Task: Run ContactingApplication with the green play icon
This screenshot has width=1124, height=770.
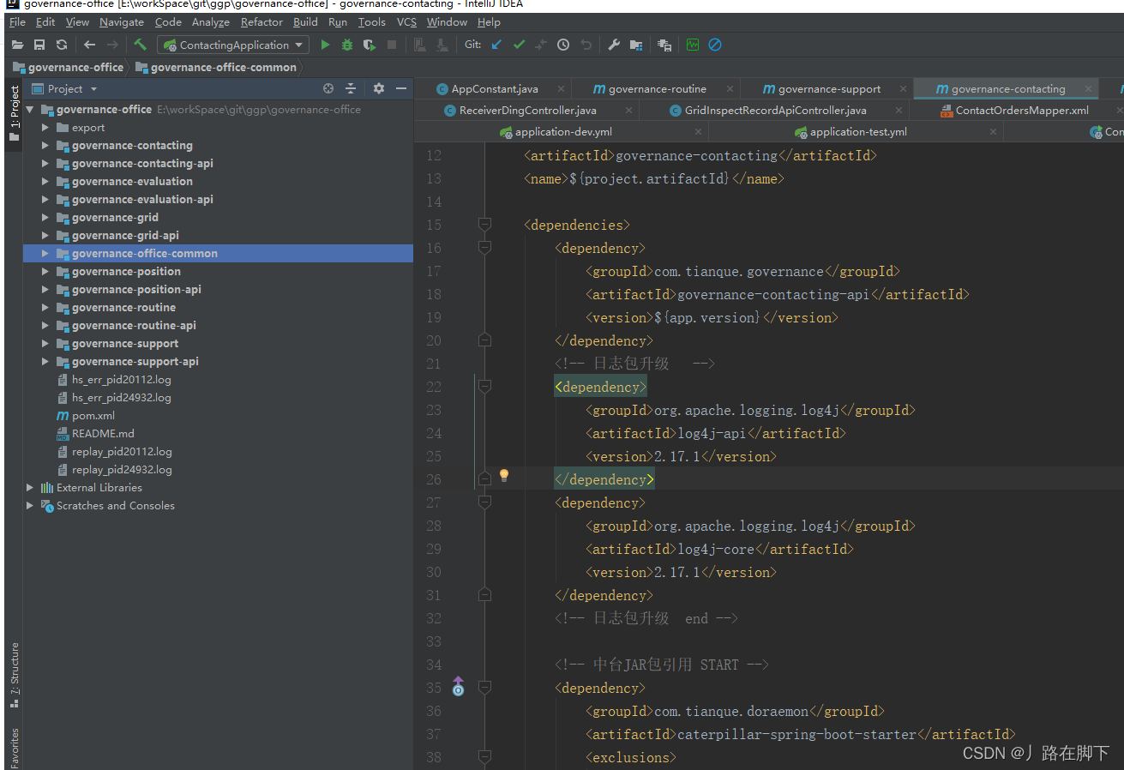Action: pos(325,45)
